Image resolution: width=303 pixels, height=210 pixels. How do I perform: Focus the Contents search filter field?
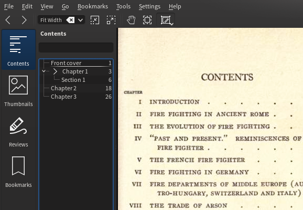click(x=76, y=48)
